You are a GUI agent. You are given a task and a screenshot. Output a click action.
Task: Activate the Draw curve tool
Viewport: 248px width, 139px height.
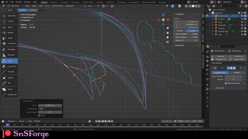(x=9, y=61)
